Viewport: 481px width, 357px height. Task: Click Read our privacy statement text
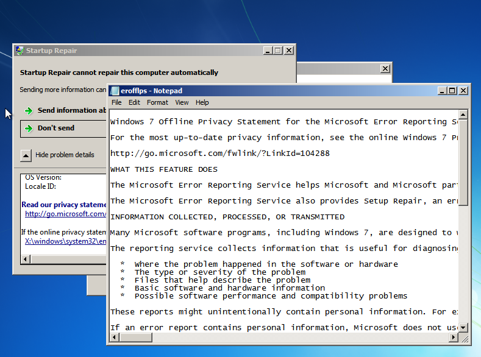pyautogui.click(x=64, y=205)
